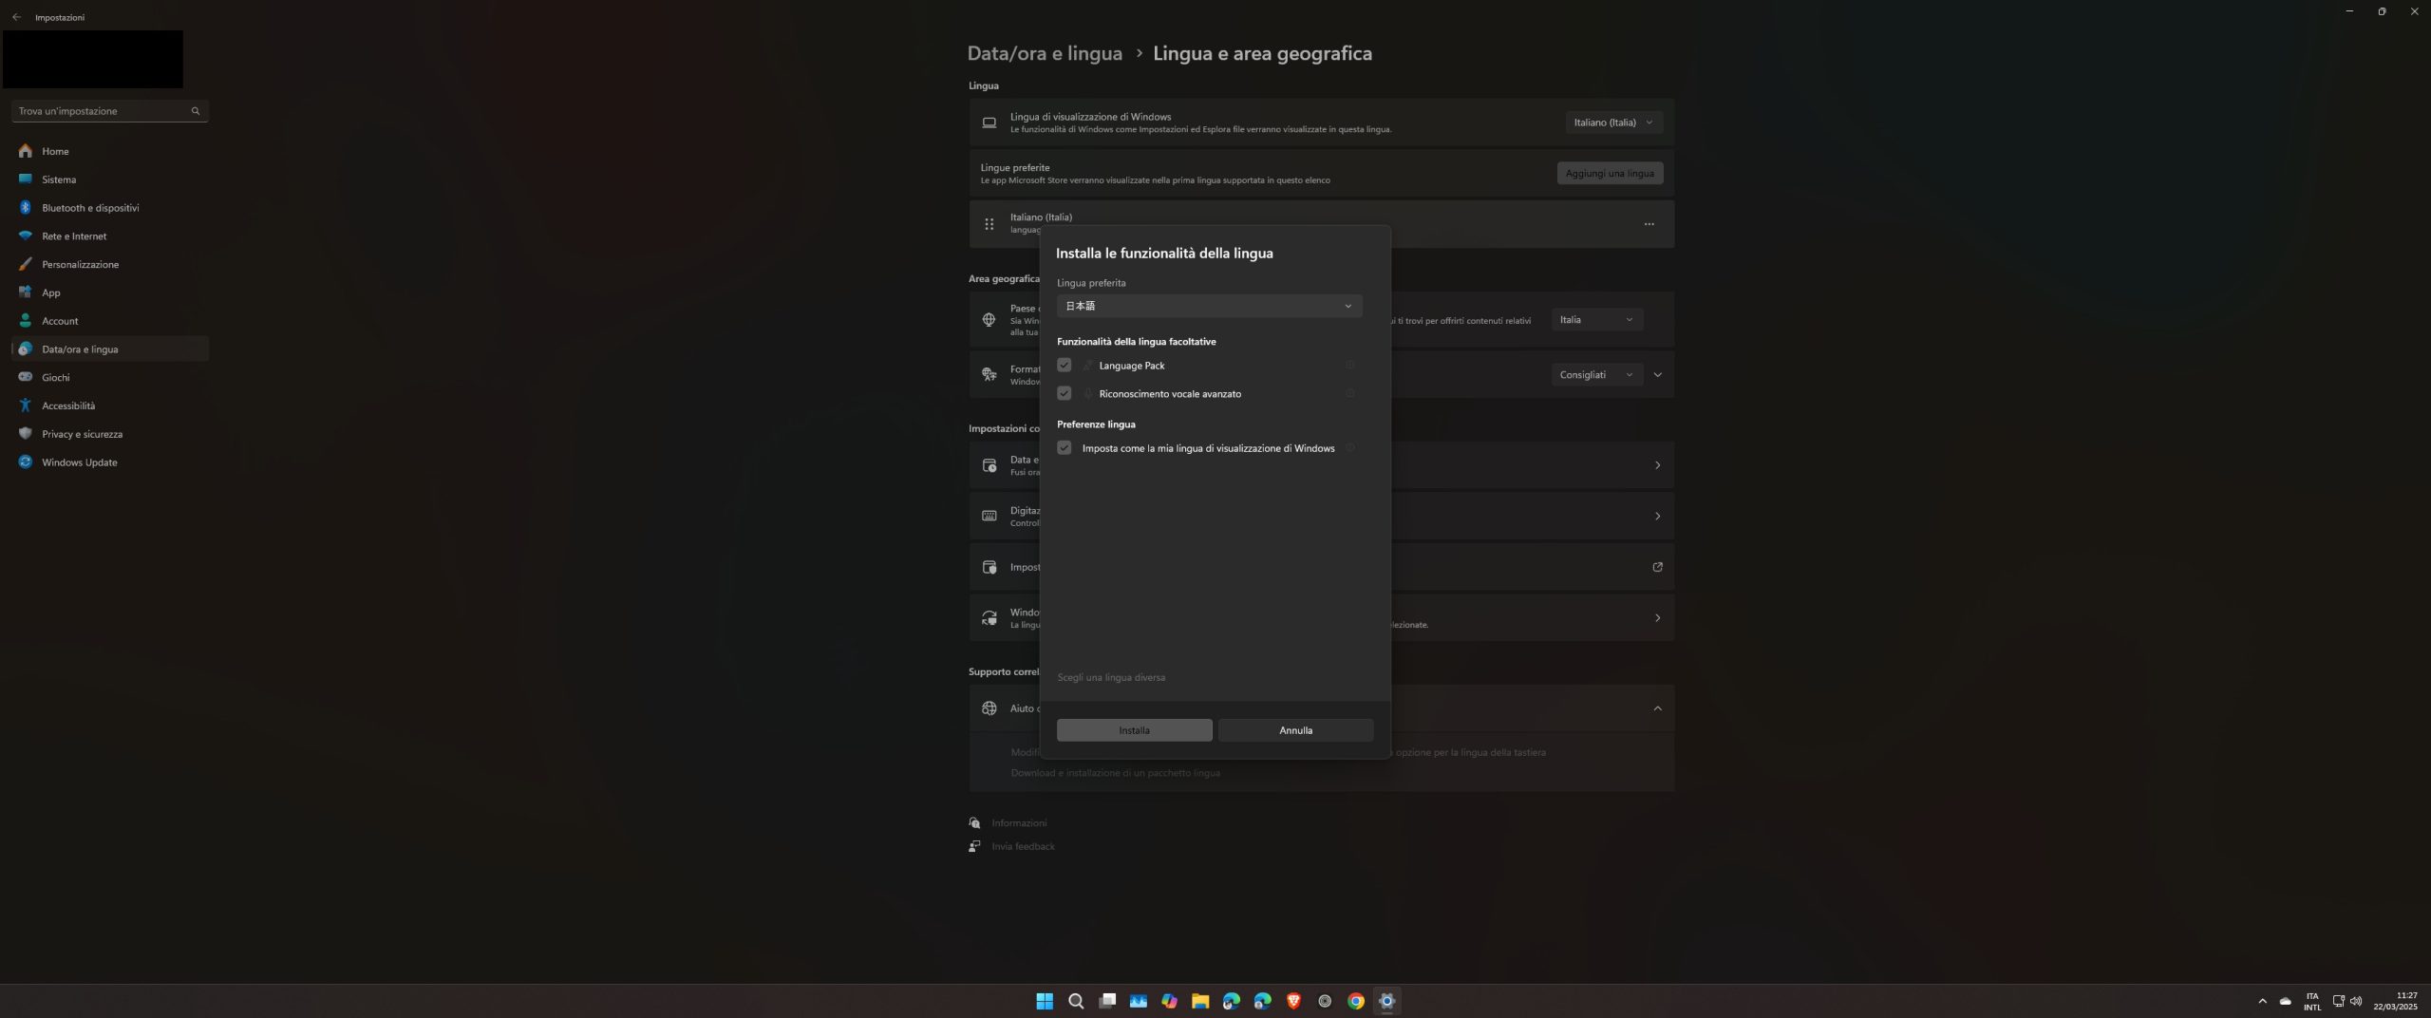Click the drag handle beside Italiano (Italia)
2431x1018 pixels.
tap(989, 224)
